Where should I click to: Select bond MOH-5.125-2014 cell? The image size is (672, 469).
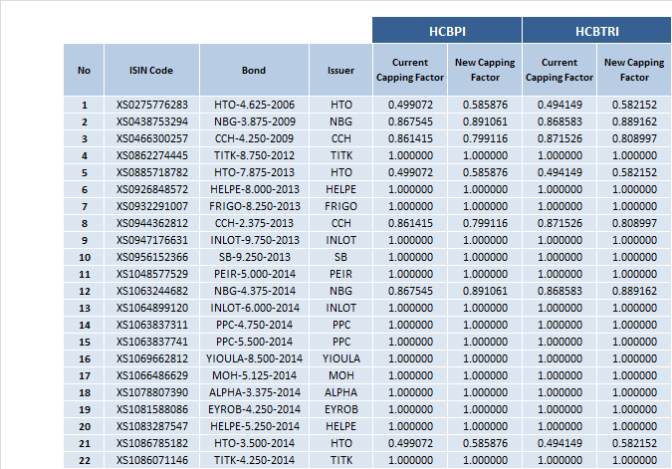(x=254, y=375)
